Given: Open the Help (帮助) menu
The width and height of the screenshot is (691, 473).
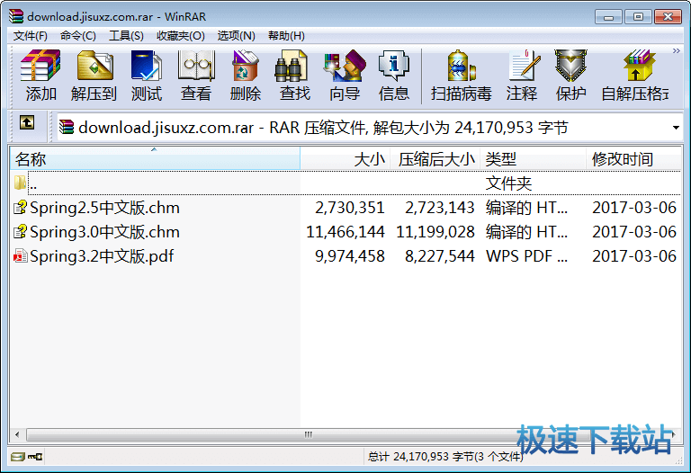Looking at the screenshot, I should pos(286,36).
